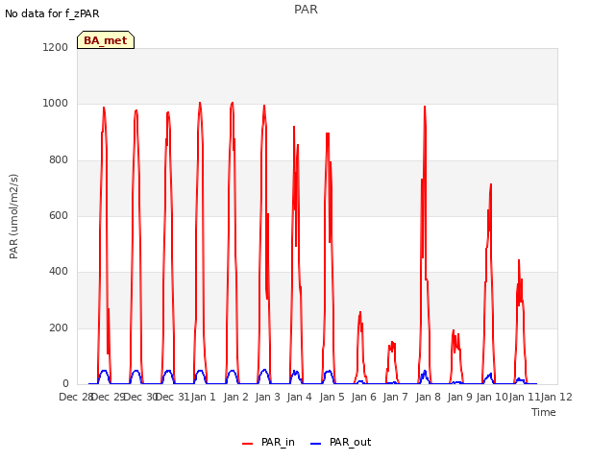This screenshot has height=461, width=615.
Task: Click the Jan 1 x-axis label
Action: point(204,397)
